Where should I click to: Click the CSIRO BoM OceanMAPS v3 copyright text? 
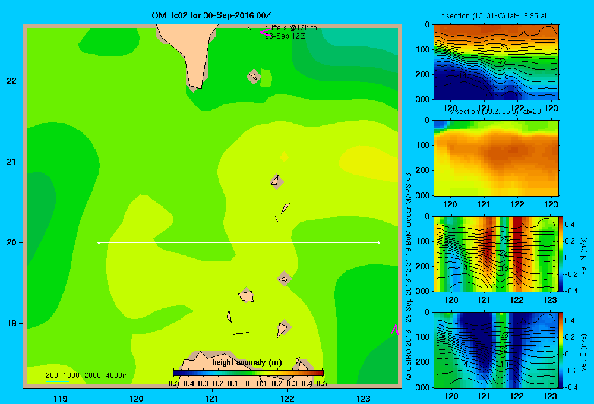coord(409,277)
